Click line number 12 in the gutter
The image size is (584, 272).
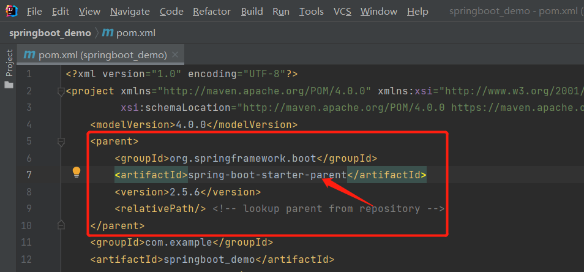pos(26,259)
